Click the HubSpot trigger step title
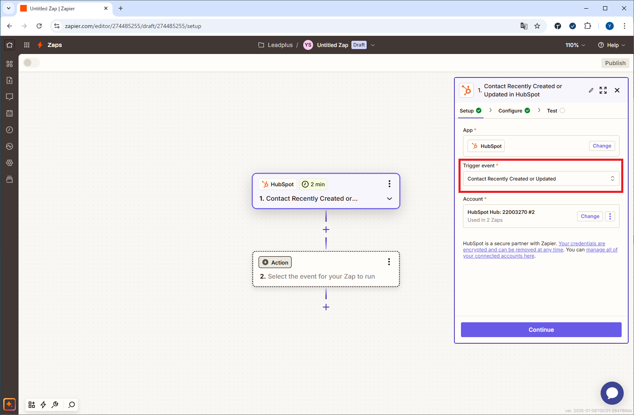 point(312,199)
